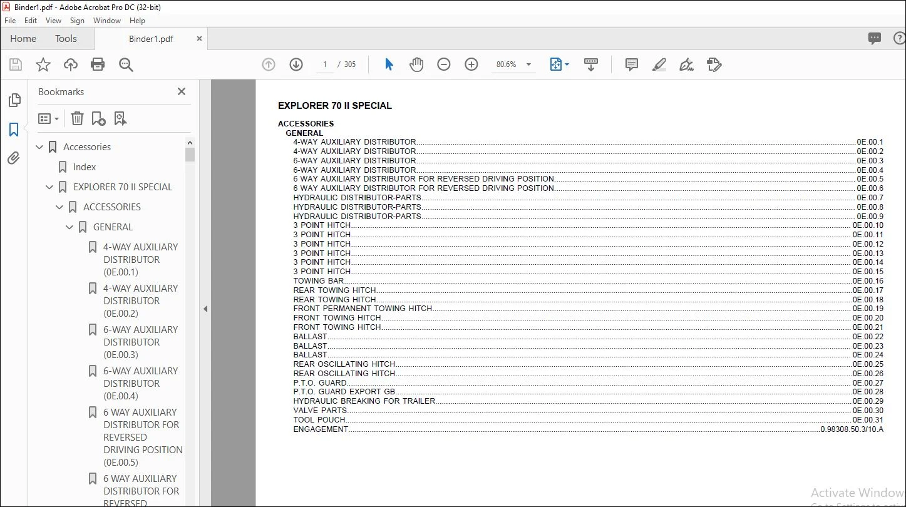
Task: Open the Help question mark icon
Action: [x=900, y=39]
